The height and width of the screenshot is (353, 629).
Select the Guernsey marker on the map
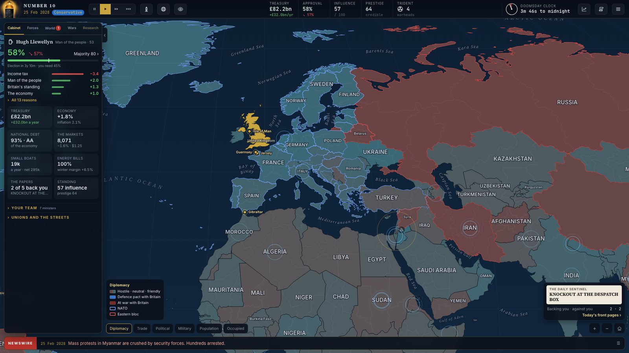(256, 152)
